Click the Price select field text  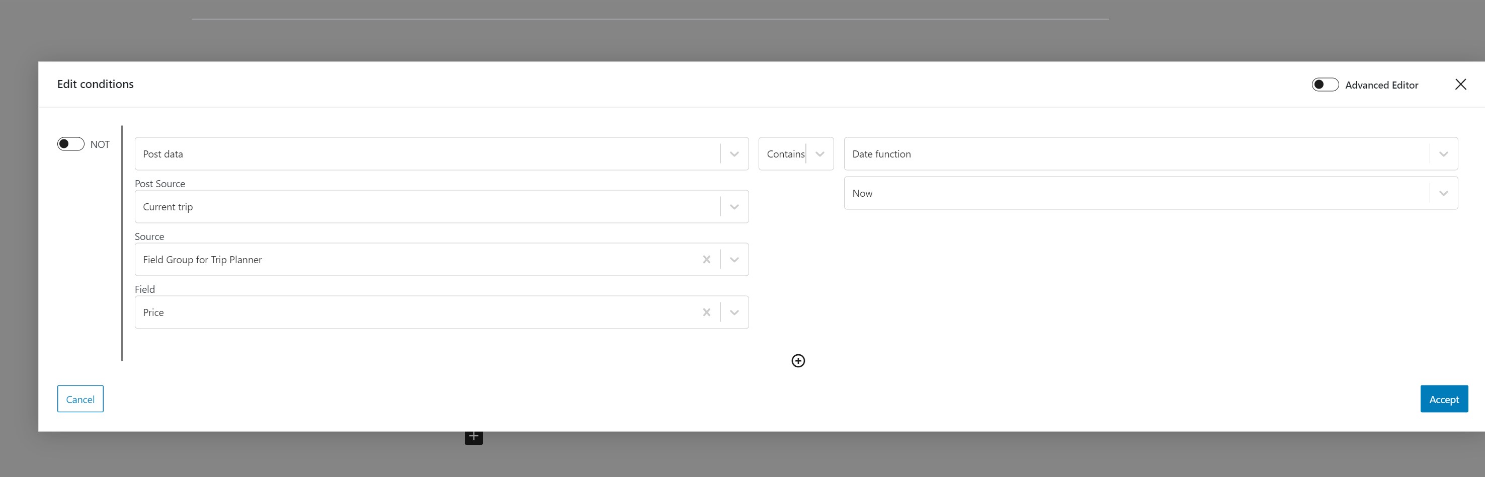(x=153, y=312)
